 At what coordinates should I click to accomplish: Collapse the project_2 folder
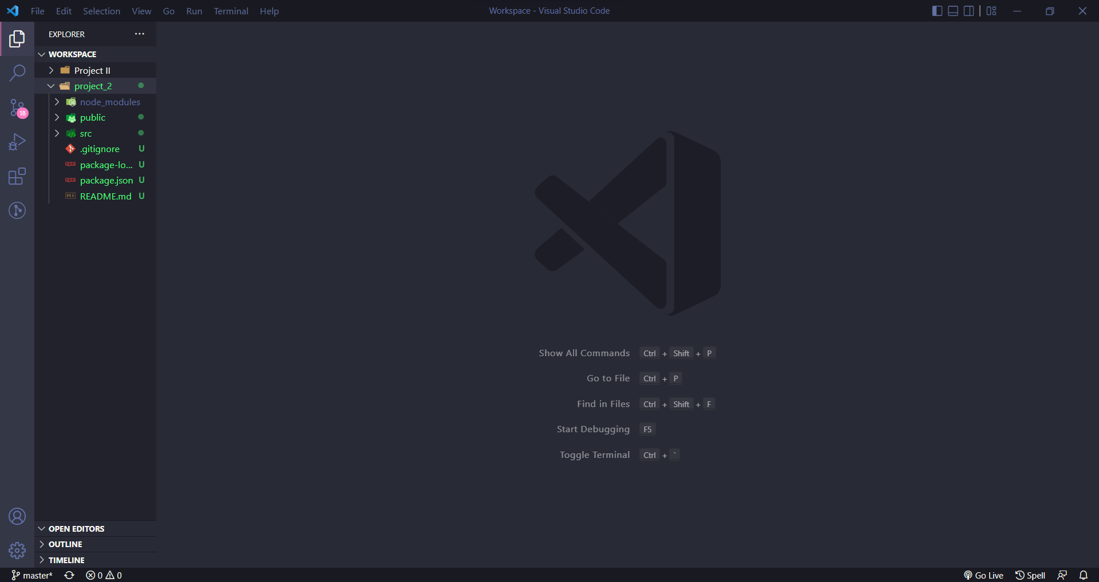(95, 86)
